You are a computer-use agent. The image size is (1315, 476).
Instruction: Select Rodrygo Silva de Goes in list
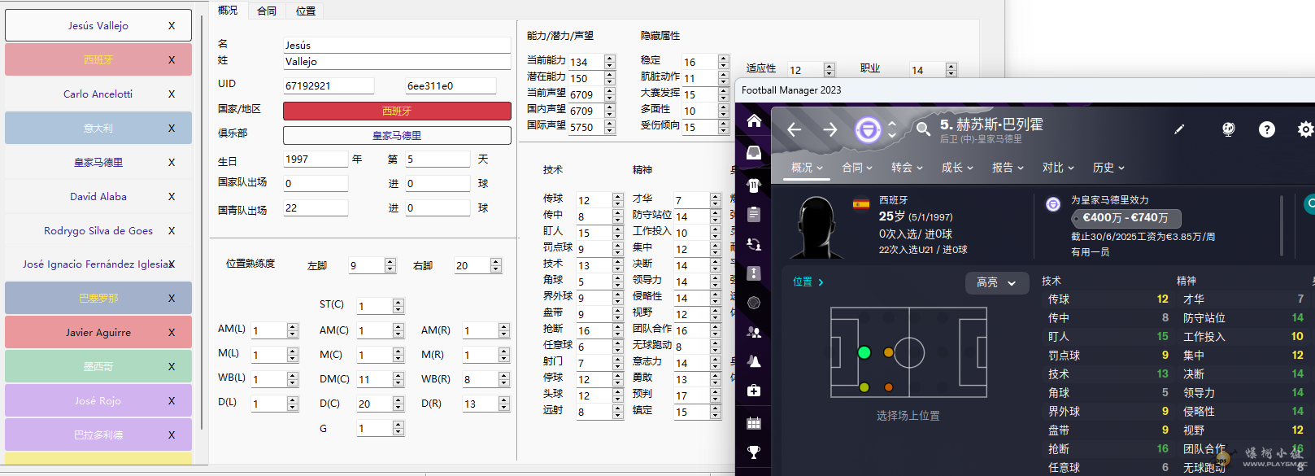98,230
